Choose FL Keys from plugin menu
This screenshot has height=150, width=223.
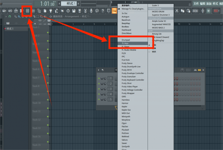(133, 43)
